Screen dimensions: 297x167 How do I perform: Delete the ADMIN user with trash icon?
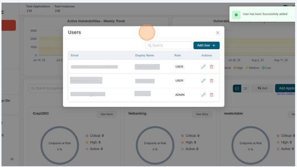tap(212, 95)
